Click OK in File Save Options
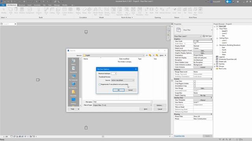This screenshot has height=141, width=252. click(119, 90)
